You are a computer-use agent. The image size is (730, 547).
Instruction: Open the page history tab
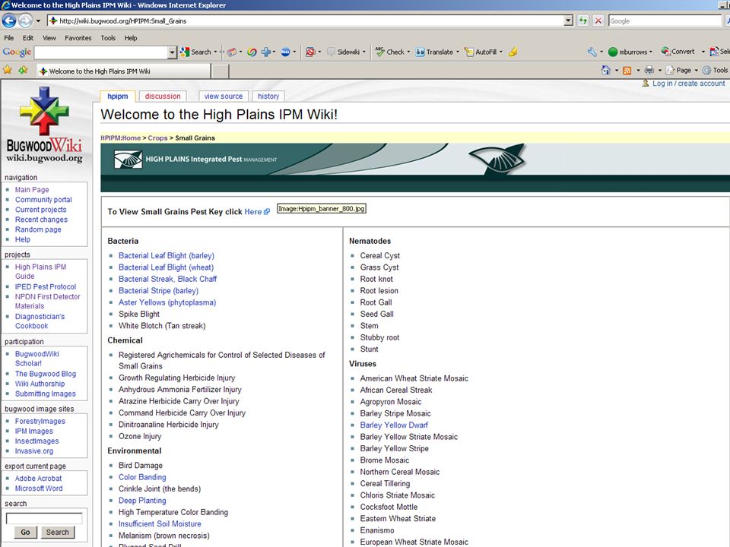tap(268, 96)
